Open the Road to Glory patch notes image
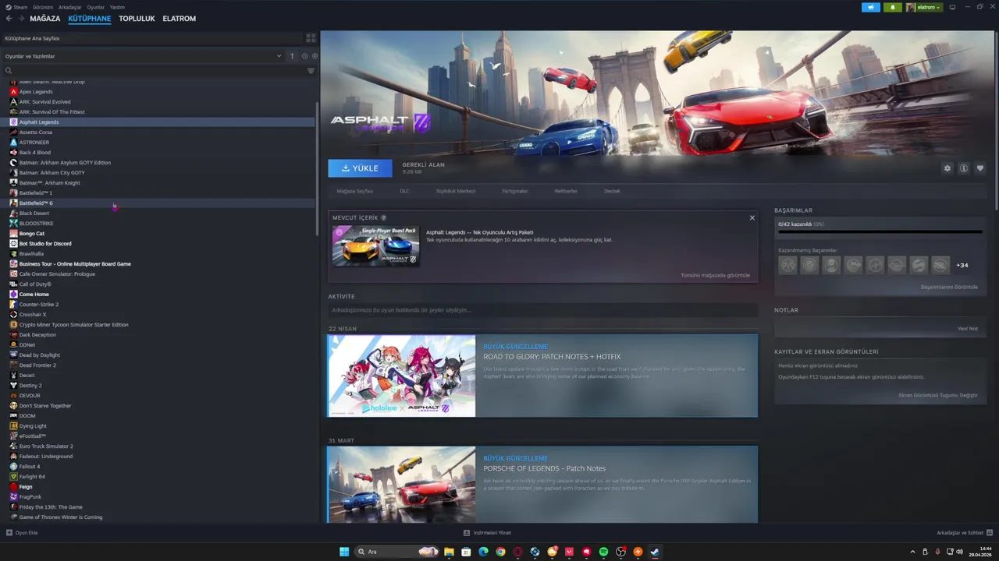 401,376
